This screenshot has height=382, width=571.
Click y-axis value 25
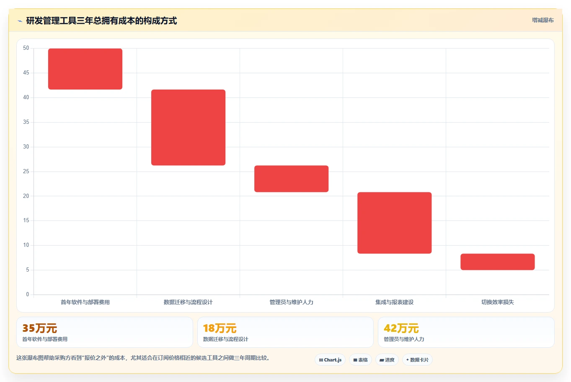(x=26, y=172)
